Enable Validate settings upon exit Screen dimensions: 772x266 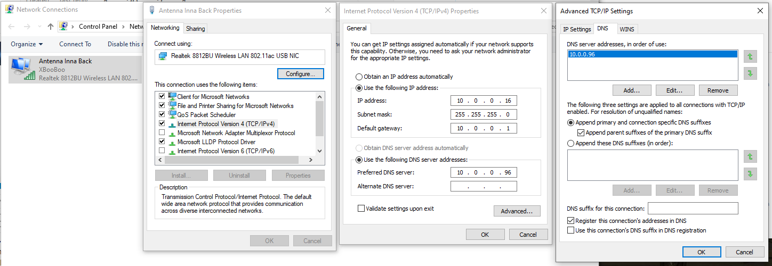pyautogui.click(x=361, y=209)
